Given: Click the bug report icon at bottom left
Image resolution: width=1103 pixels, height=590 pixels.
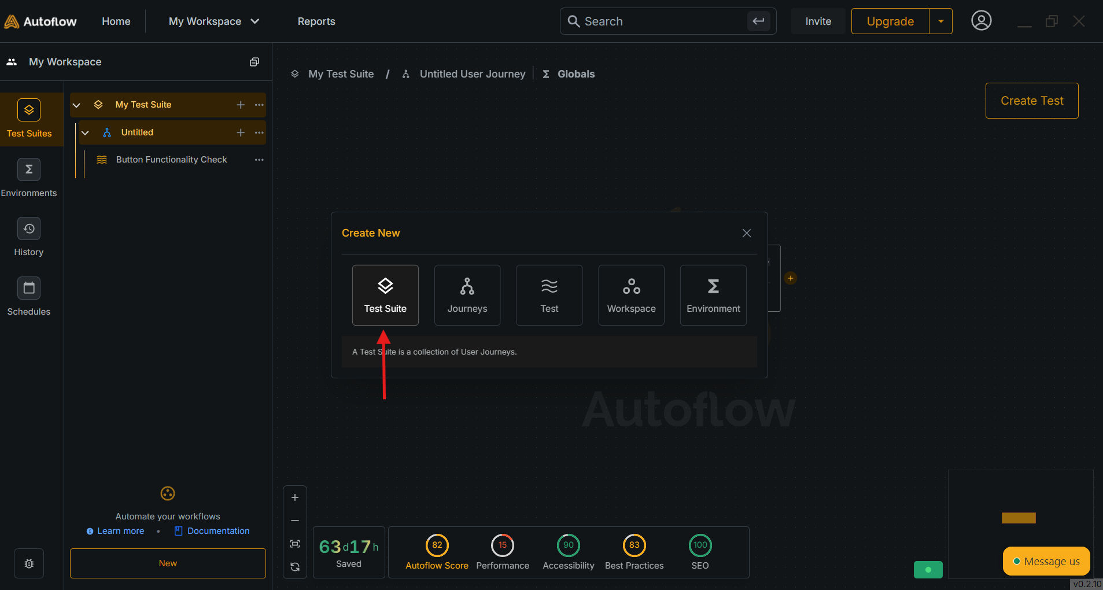Looking at the screenshot, I should tap(29, 563).
